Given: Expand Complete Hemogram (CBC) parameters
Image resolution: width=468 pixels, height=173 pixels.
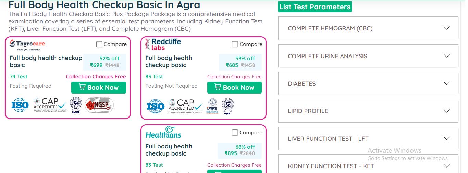Looking at the screenshot, I should point(368,28).
